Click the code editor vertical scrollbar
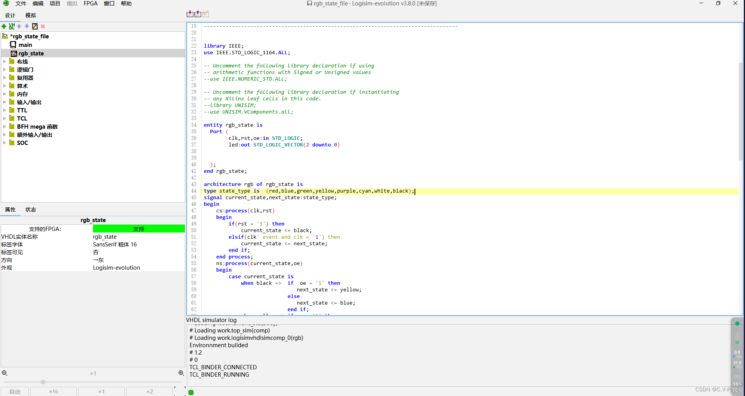Viewport: 745px width, 396px height. coord(741,111)
